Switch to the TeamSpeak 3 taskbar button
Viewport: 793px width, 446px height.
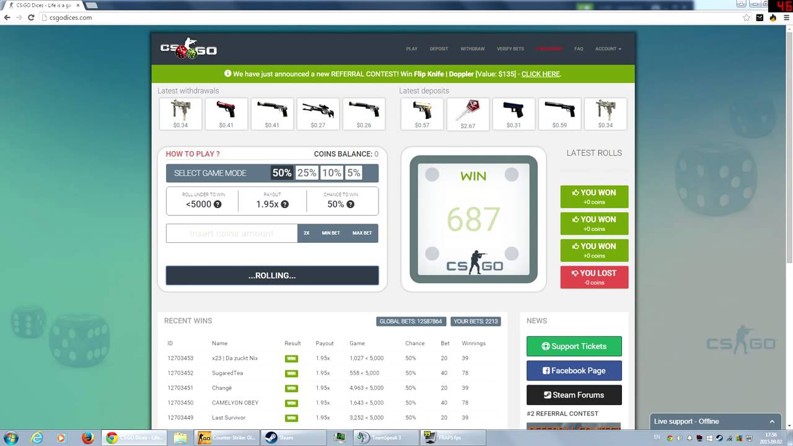click(x=386, y=437)
